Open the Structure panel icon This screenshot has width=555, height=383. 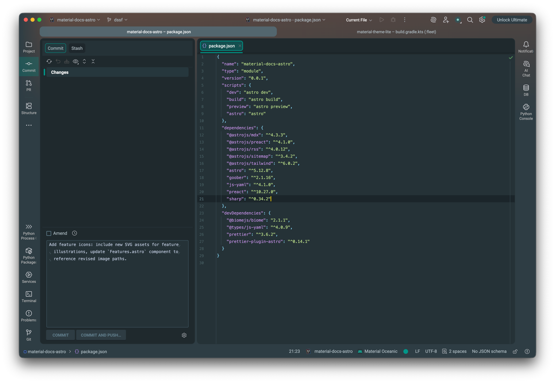[29, 109]
